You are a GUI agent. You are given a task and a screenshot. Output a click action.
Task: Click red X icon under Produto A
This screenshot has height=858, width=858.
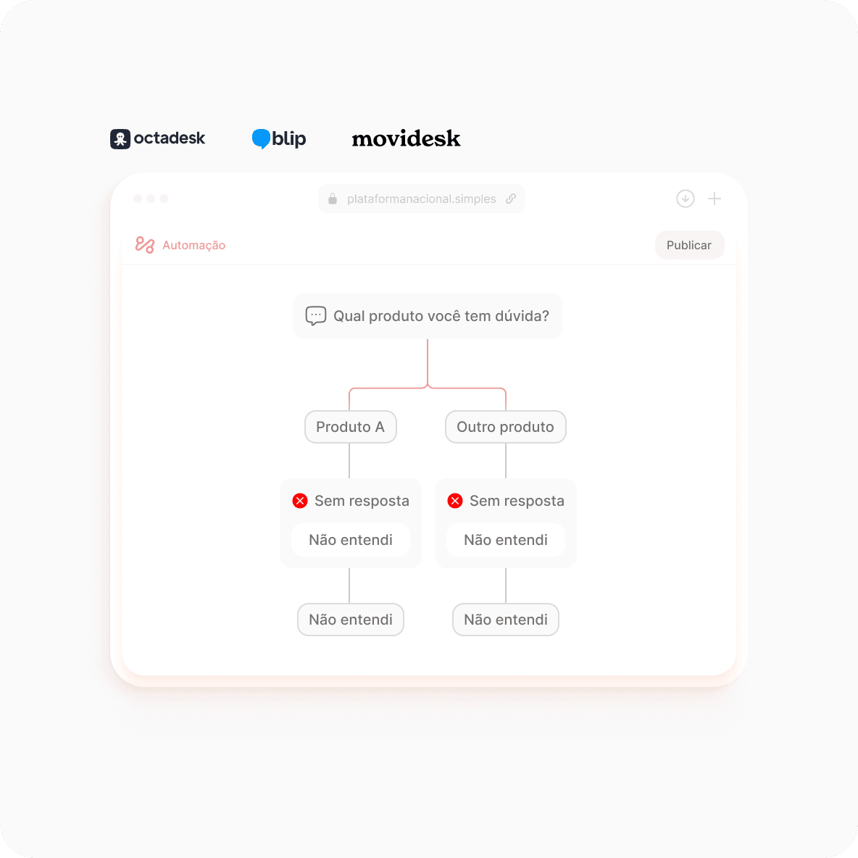tap(300, 501)
